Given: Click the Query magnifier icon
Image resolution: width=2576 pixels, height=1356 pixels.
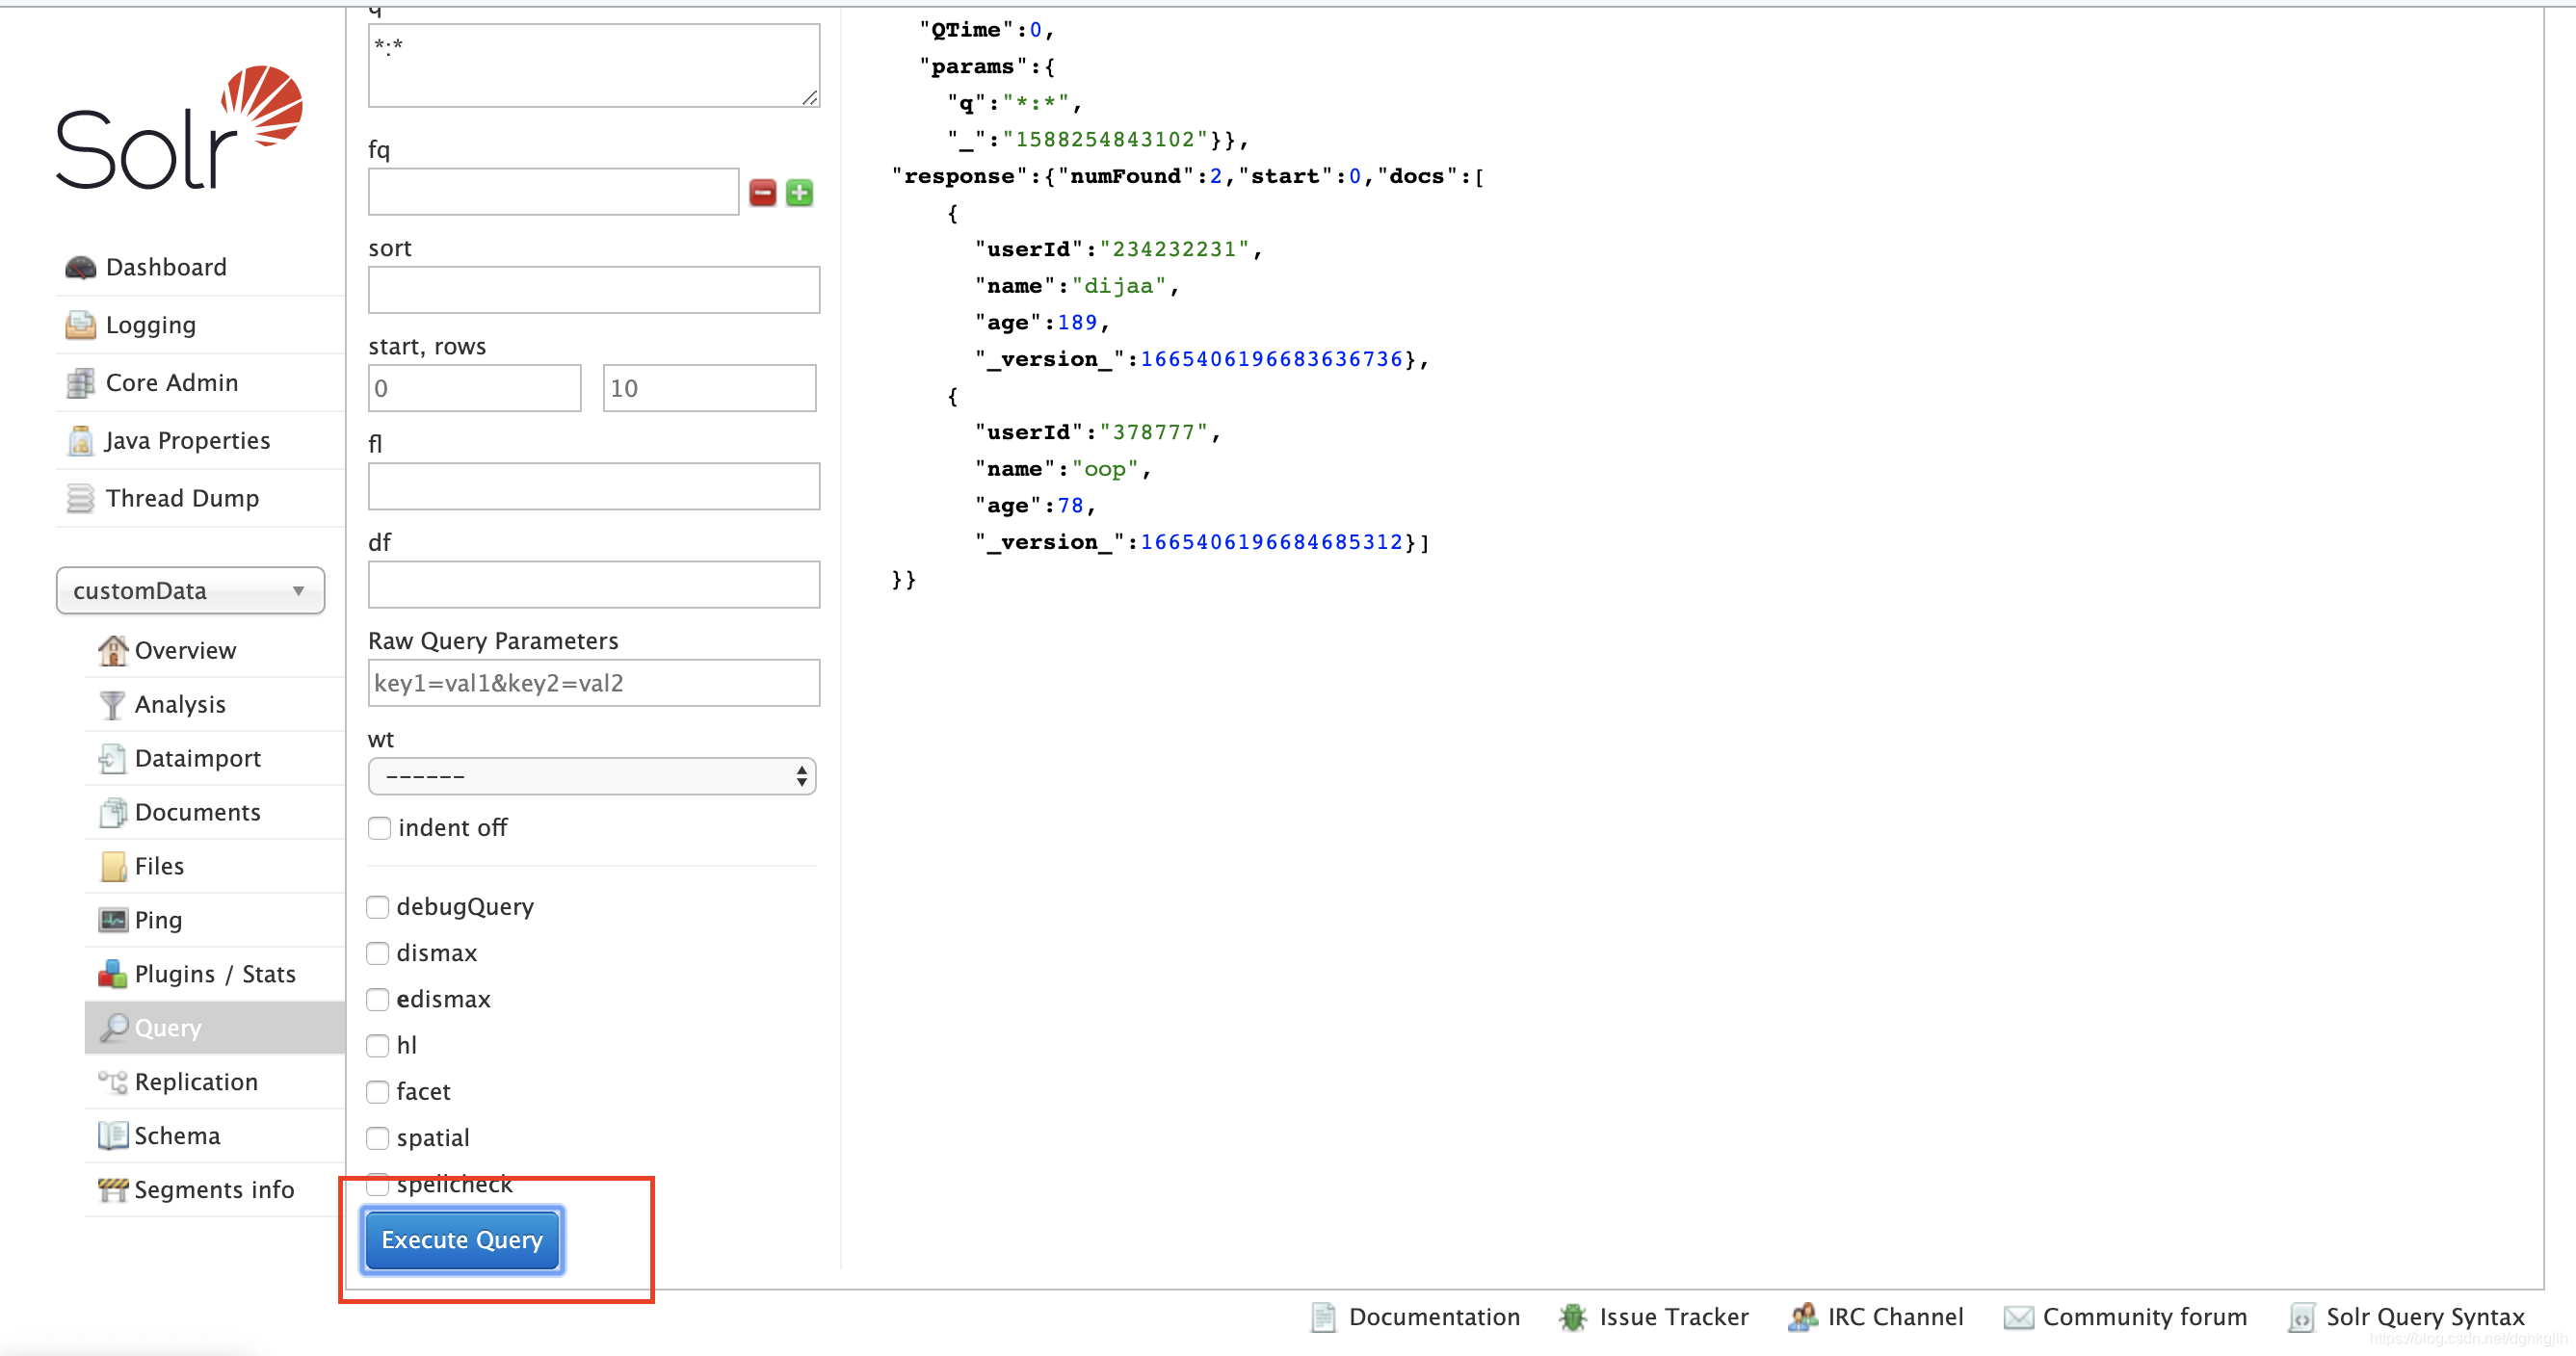Looking at the screenshot, I should pyautogui.click(x=114, y=1028).
